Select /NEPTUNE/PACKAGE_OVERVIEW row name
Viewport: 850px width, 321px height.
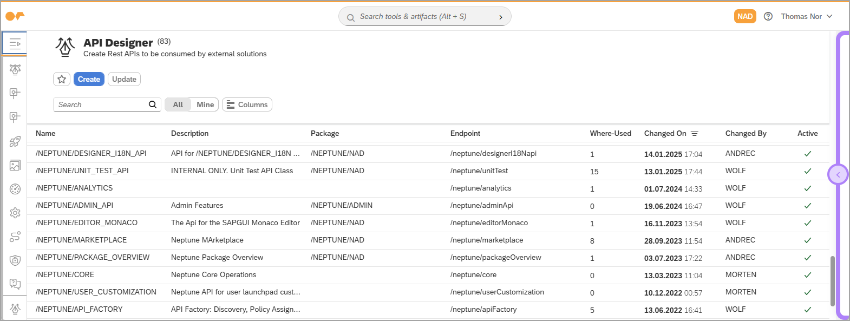point(93,257)
